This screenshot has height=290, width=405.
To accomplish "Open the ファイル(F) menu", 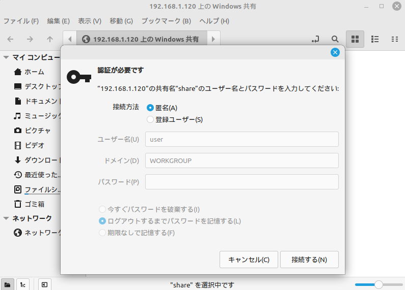I will coord(21,21).
